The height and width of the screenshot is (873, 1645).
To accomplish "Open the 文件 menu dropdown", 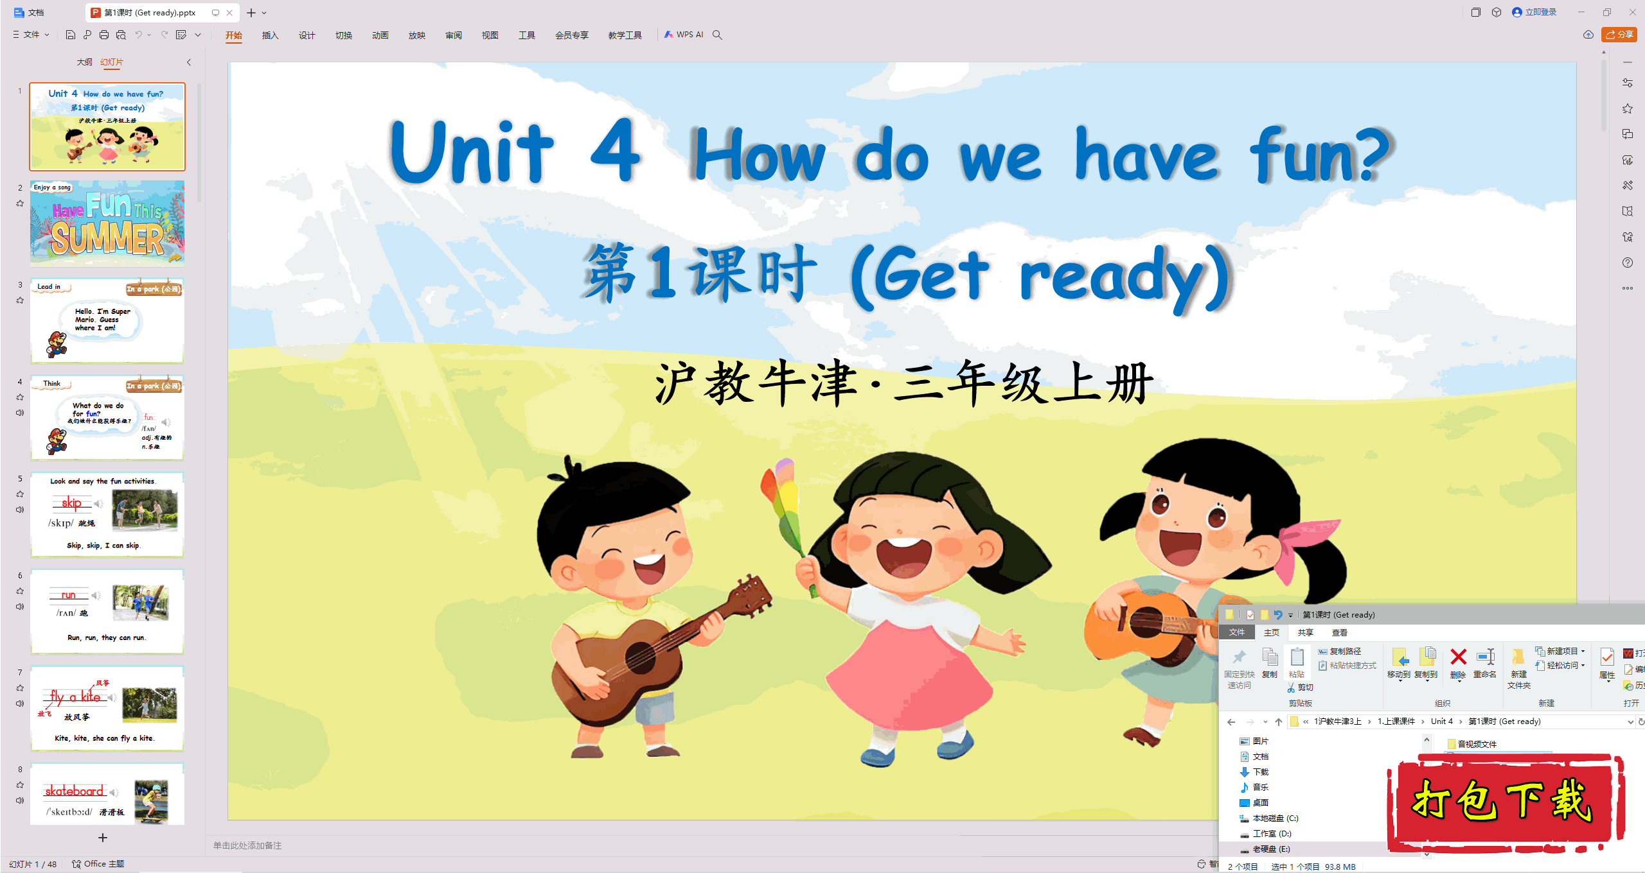I will 31,35.
